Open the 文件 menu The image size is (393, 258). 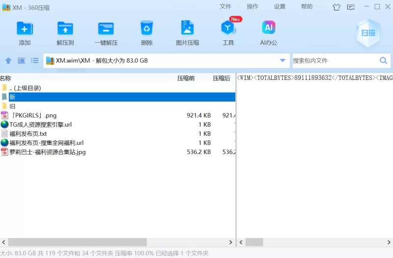click(x=225, y=6)
